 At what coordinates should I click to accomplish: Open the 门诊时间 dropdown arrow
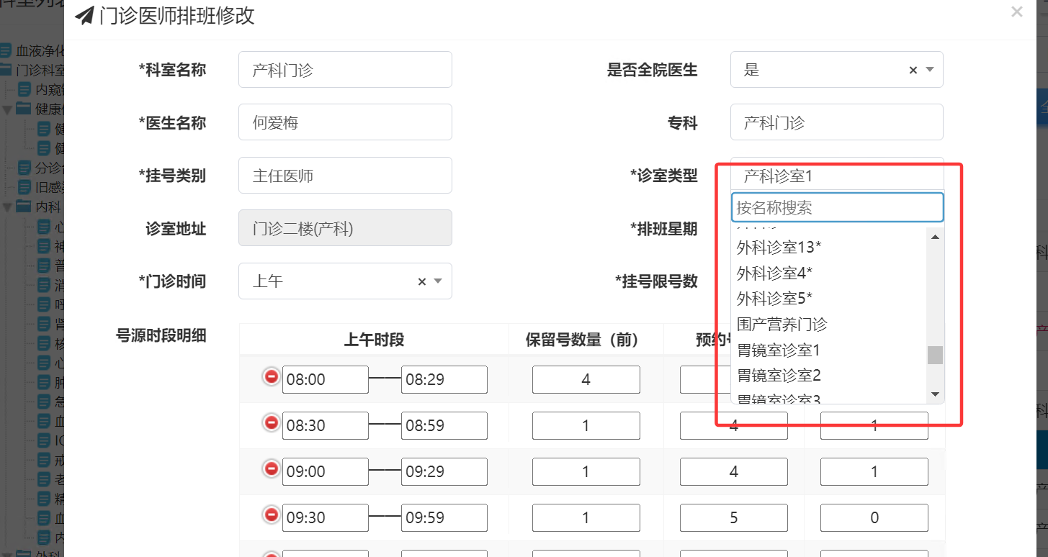tap(438, 281)
